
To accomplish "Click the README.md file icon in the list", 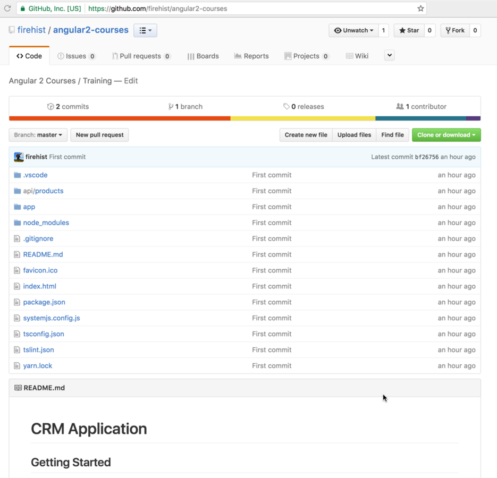I will pos(17,254).
